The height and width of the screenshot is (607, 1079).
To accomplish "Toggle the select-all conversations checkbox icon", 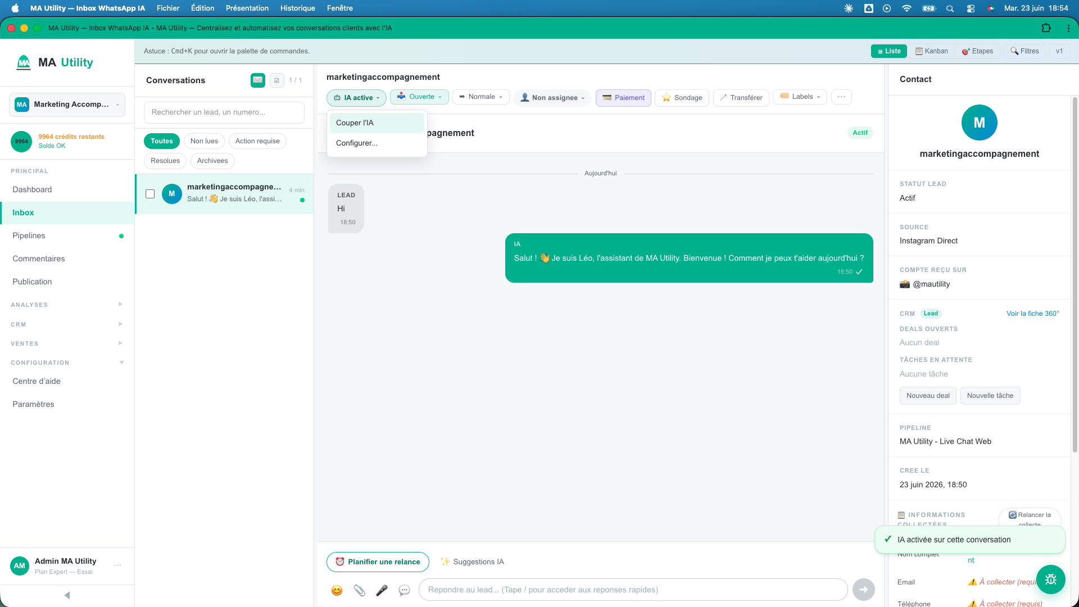I will 276,80.
